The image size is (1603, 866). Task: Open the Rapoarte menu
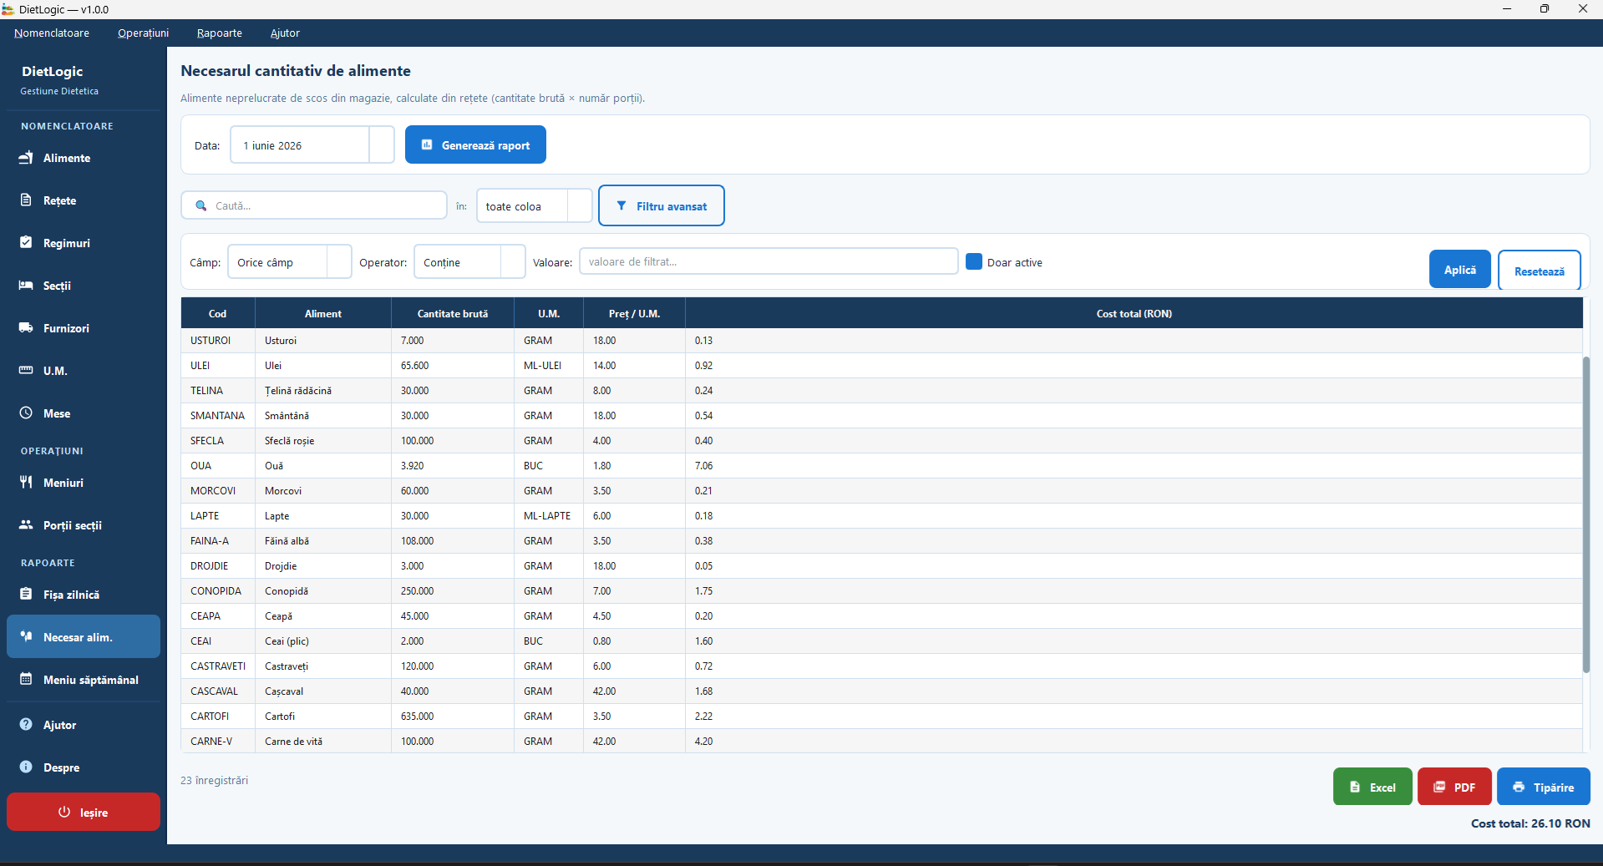220,33
